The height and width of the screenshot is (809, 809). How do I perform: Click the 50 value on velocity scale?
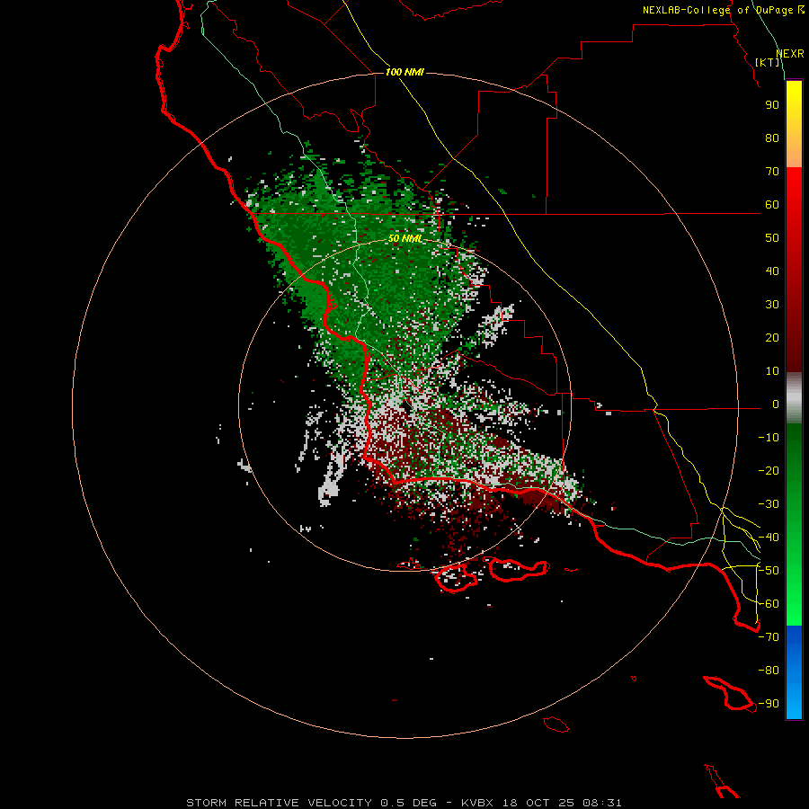[772, 238]
